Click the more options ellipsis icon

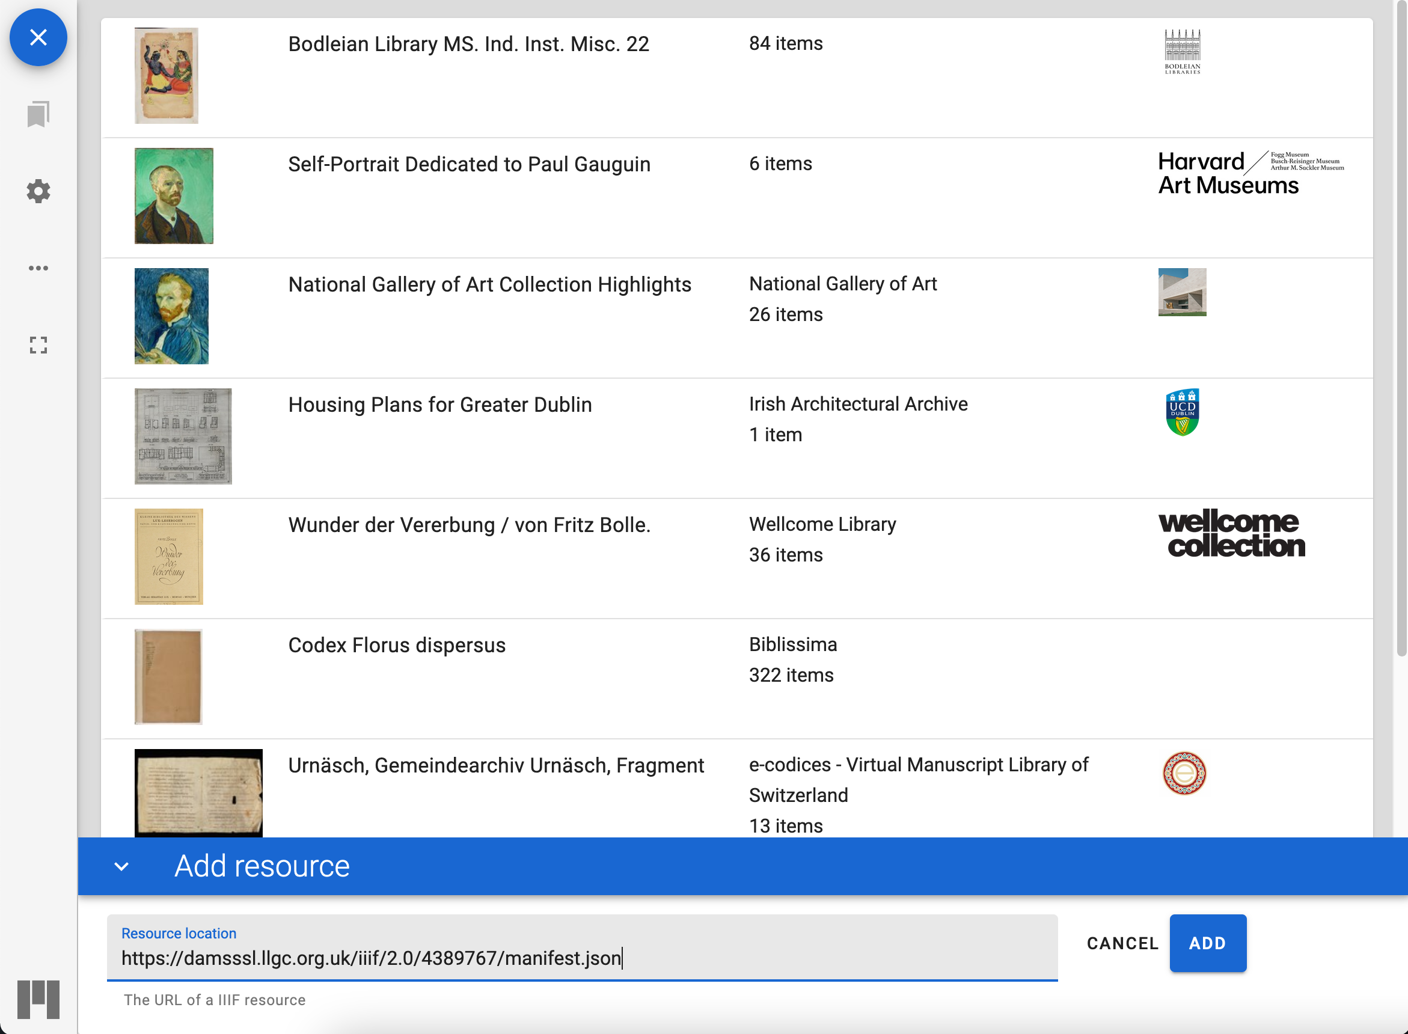[38, 268]
